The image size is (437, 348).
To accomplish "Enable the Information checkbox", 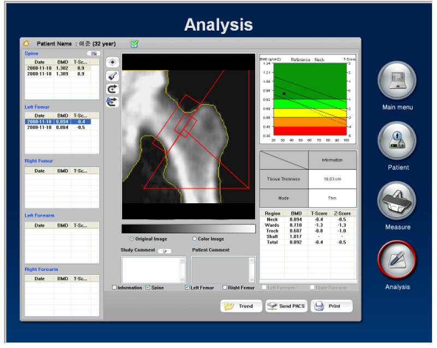I will (114, 287).
